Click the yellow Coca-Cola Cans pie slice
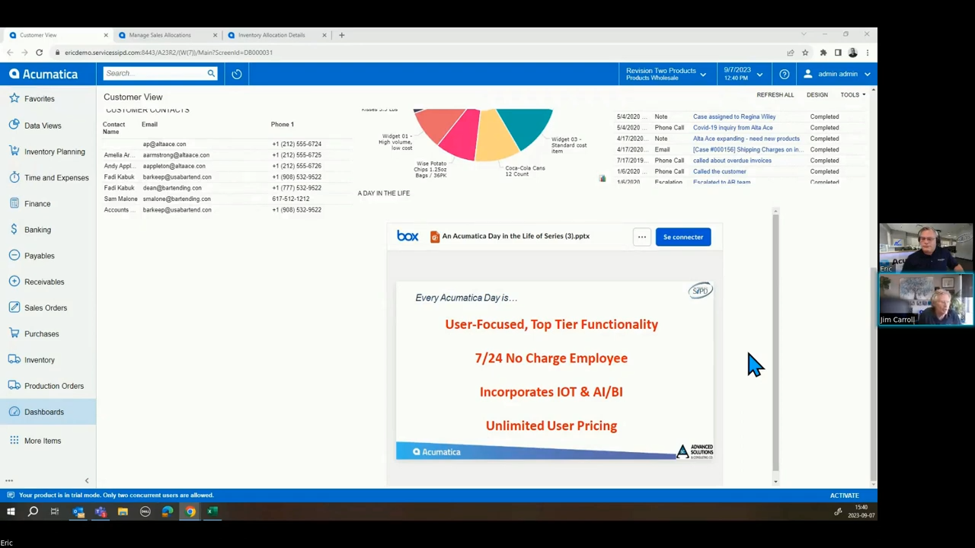Image resolution: width=975 pixels, height=548 pixels. (495, 139)
